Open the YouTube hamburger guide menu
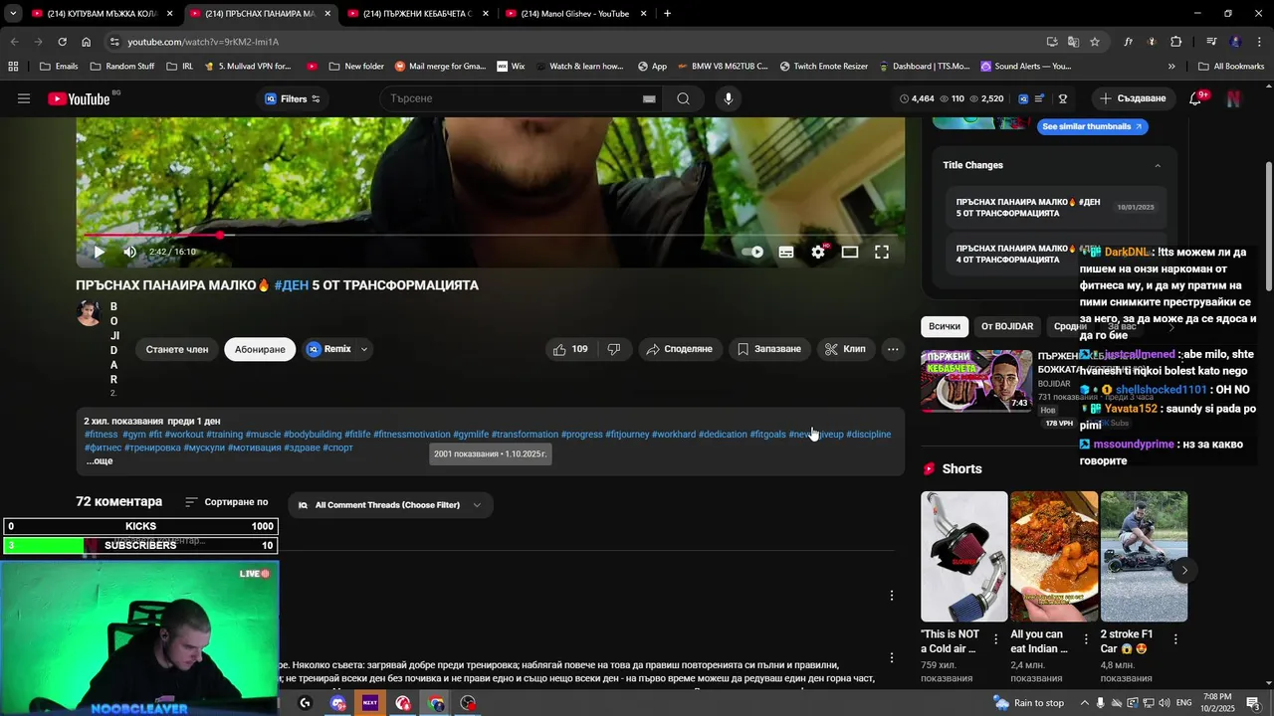The image size is (1274, 716). [x=24, y=98]
